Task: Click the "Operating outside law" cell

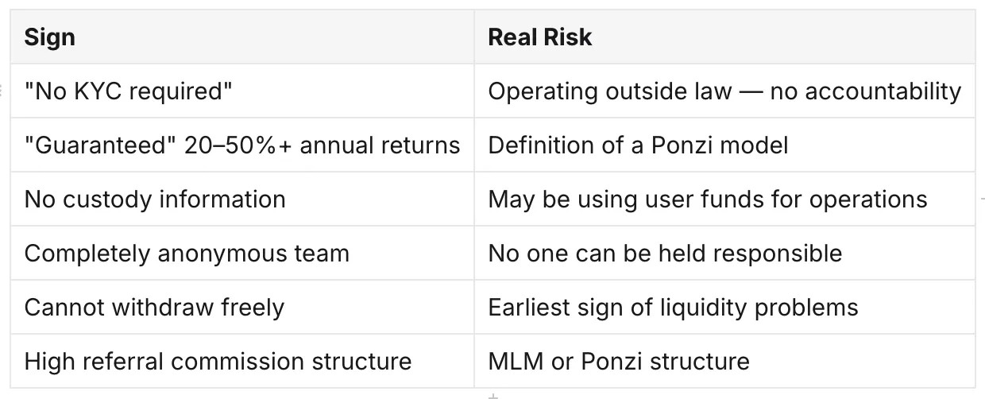Action: (724, 91)
